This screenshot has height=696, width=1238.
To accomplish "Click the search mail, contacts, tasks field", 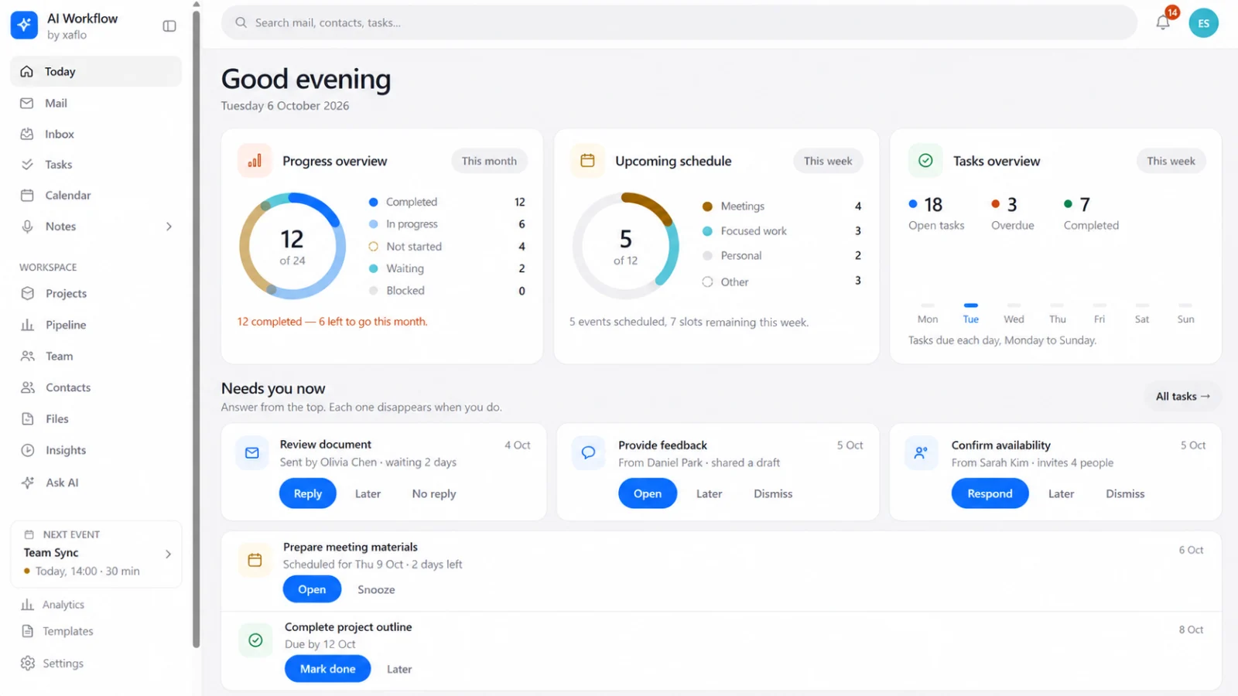I will click(x=679, y=22).
